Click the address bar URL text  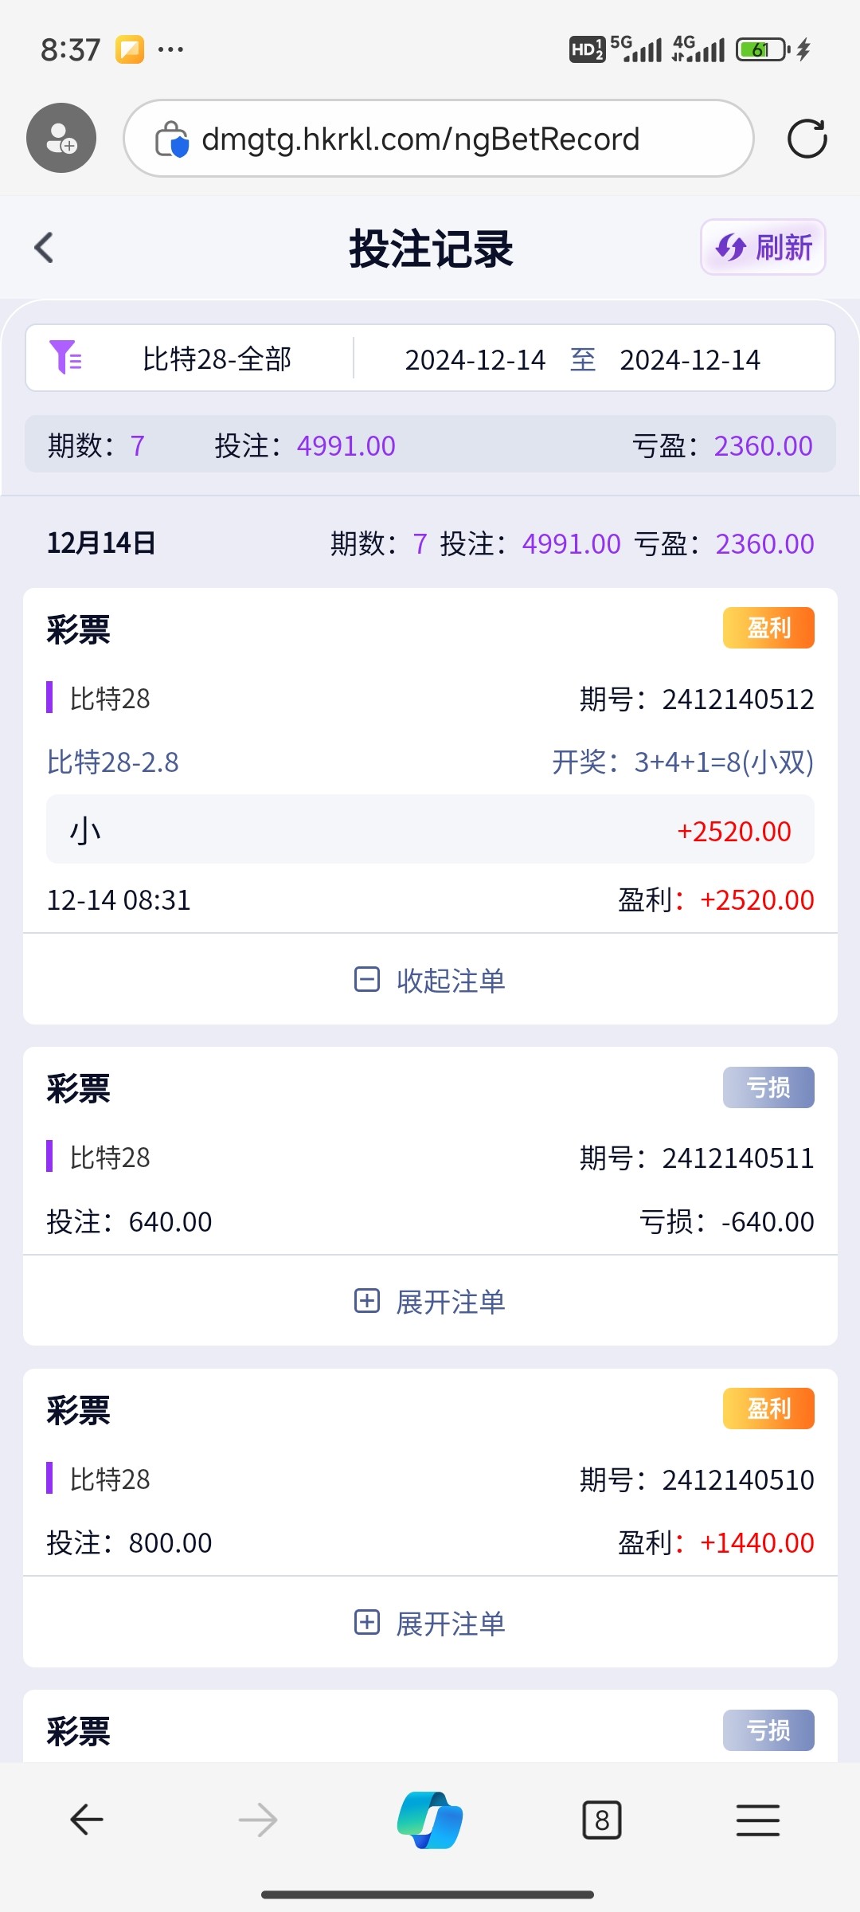coord(420,139)
